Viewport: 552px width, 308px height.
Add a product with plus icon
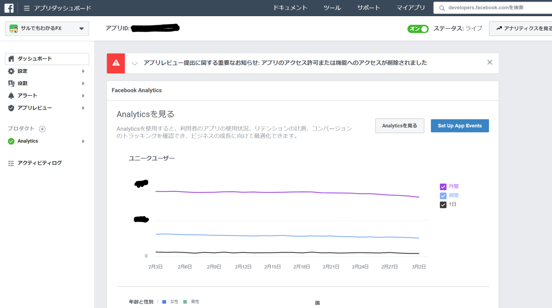tap(42, 129)
